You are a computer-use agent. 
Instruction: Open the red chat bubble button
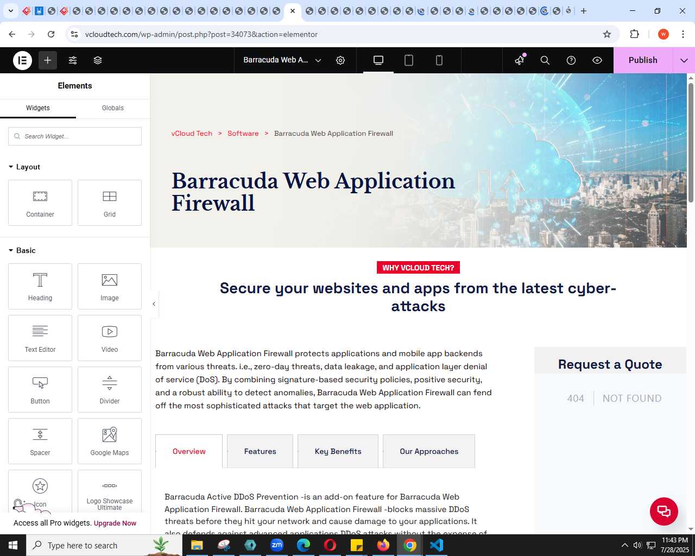point(664,511)
